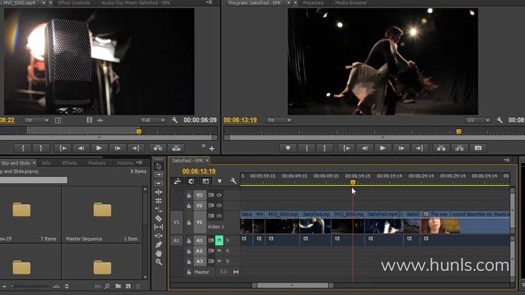Click Insert button in Source monitor
This screenshot has width=525, height=295.
[x=158, y=148]
